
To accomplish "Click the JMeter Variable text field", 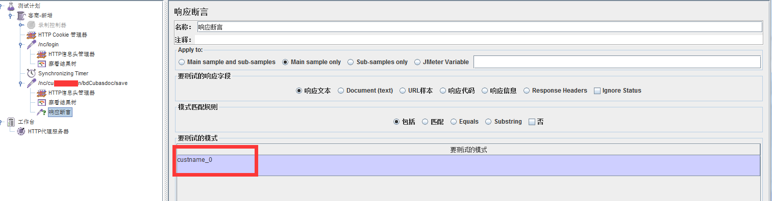I will (x=617, y=62).
